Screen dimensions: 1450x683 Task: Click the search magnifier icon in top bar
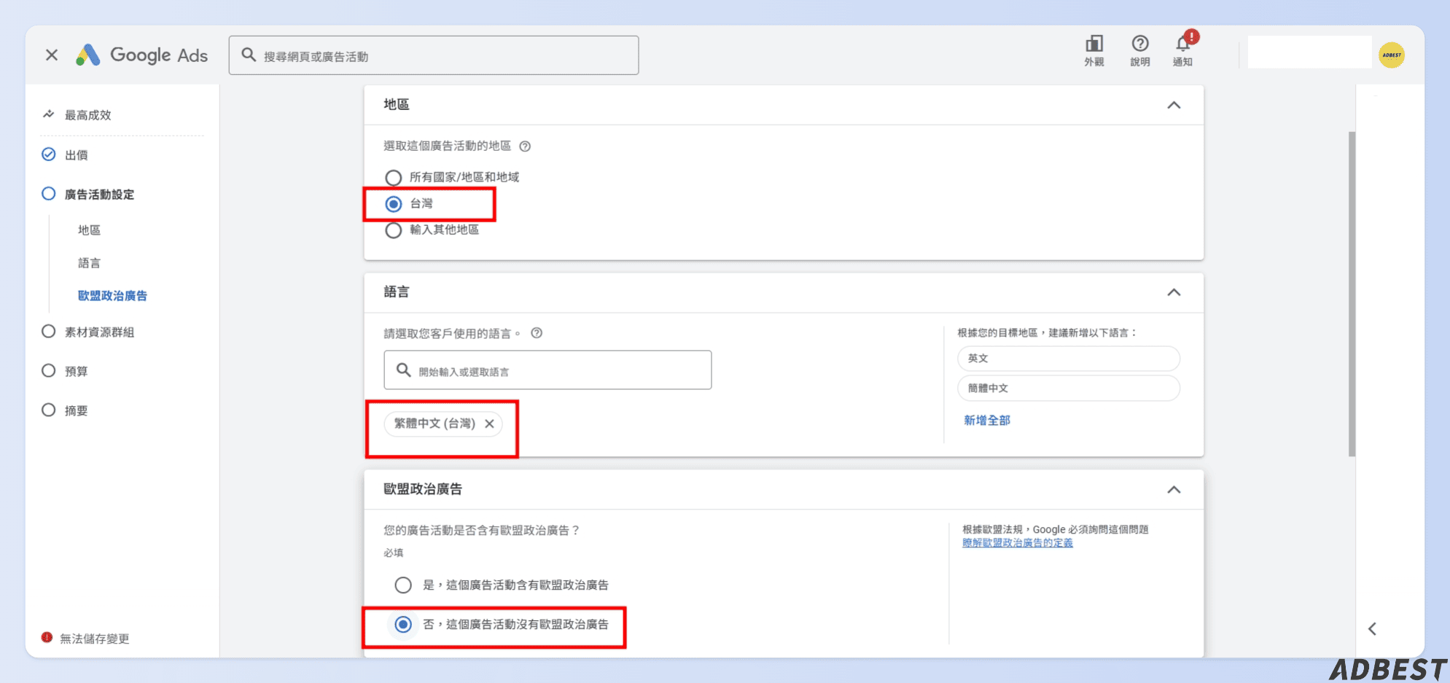249,55
